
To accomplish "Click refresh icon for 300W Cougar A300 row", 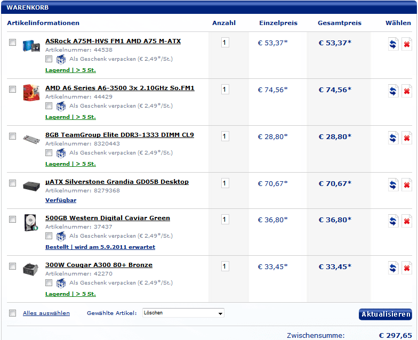I will click(393, 268).
